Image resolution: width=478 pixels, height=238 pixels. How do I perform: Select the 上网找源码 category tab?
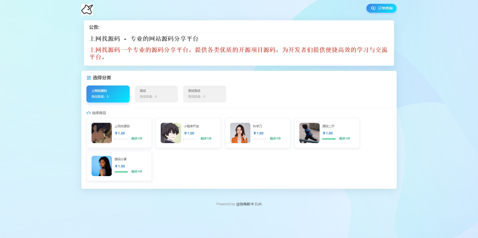click(x=108, y=94)
